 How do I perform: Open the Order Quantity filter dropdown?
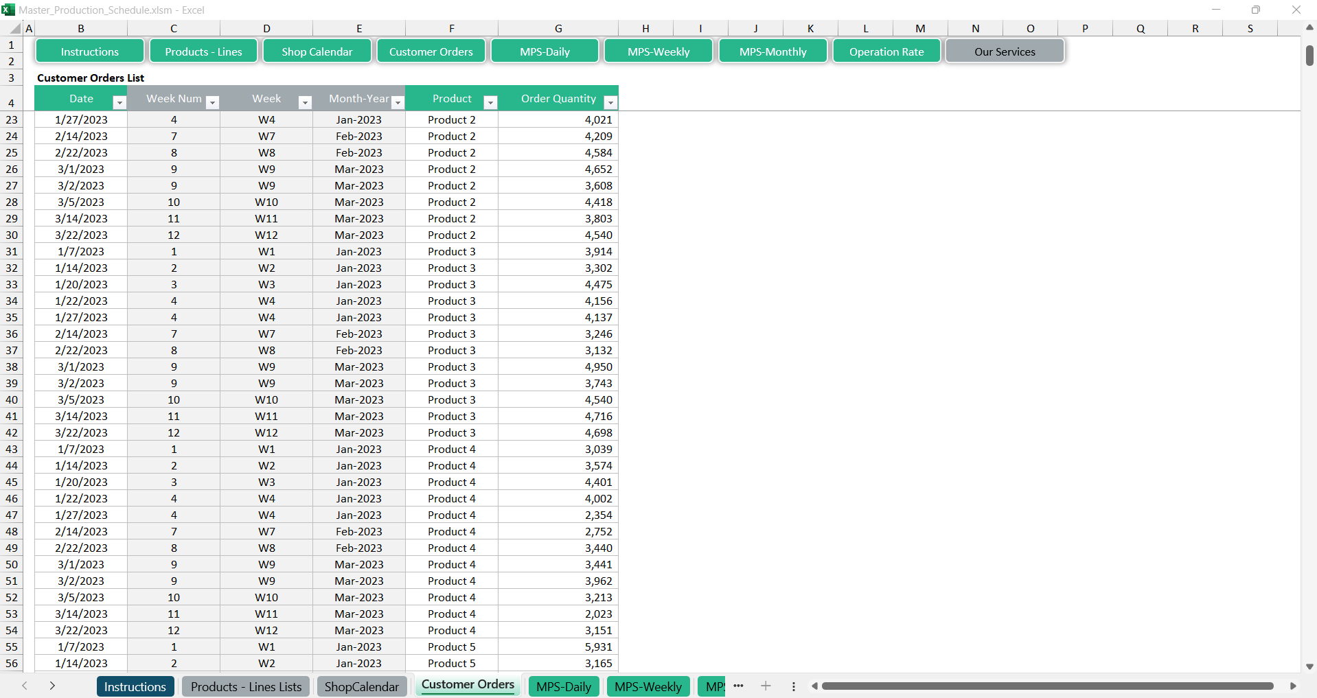(610, 103)
